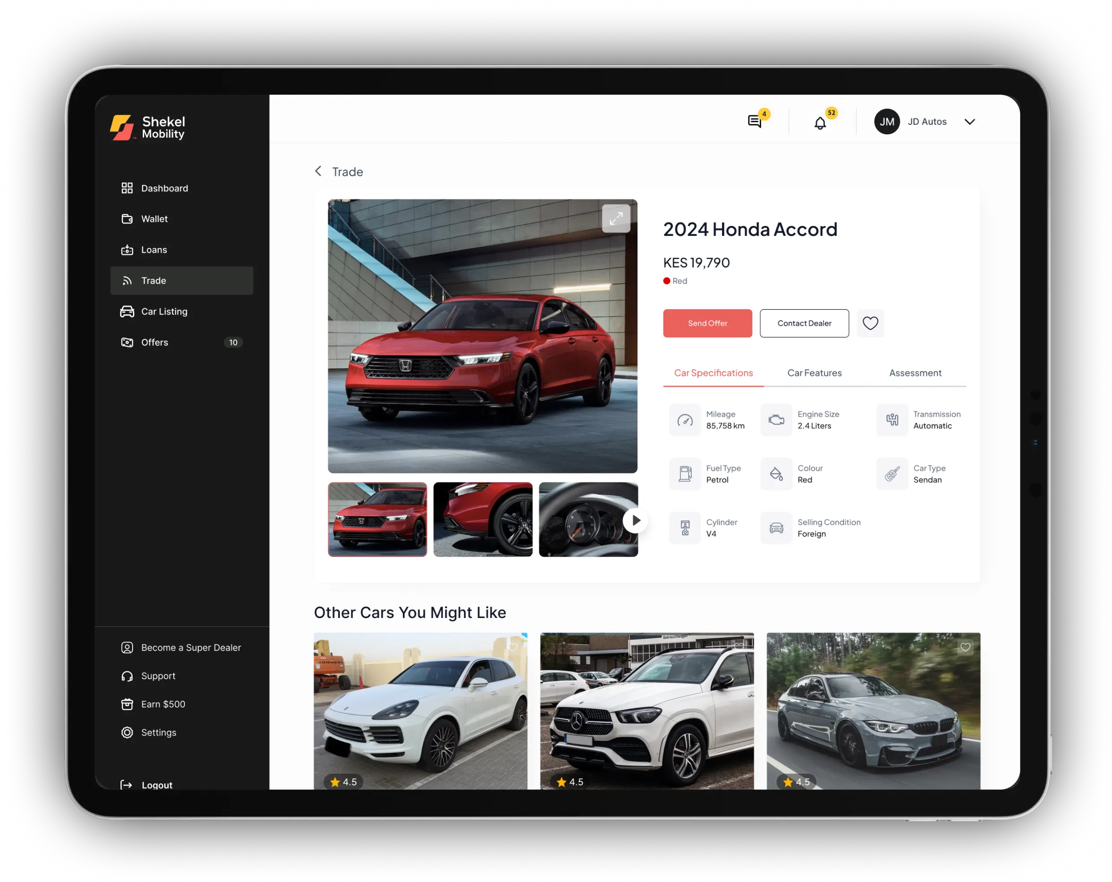Add the Honda Accord to favorites

point(870,323)
